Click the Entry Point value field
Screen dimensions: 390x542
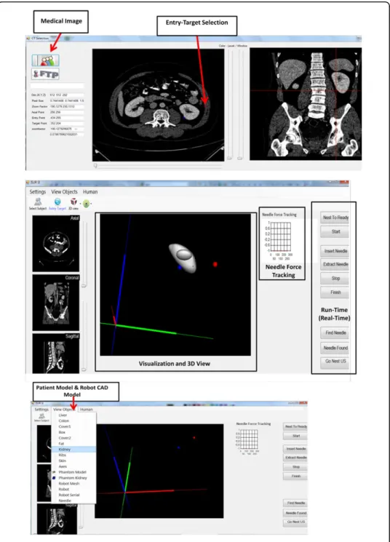click(x=66, y=118)
